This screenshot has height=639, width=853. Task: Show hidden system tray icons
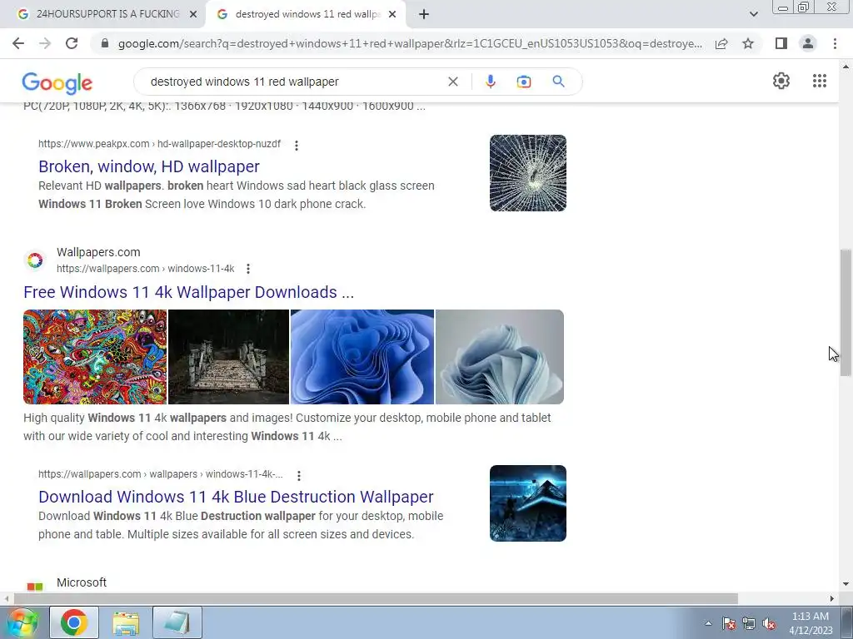click(x=708, y=623)
